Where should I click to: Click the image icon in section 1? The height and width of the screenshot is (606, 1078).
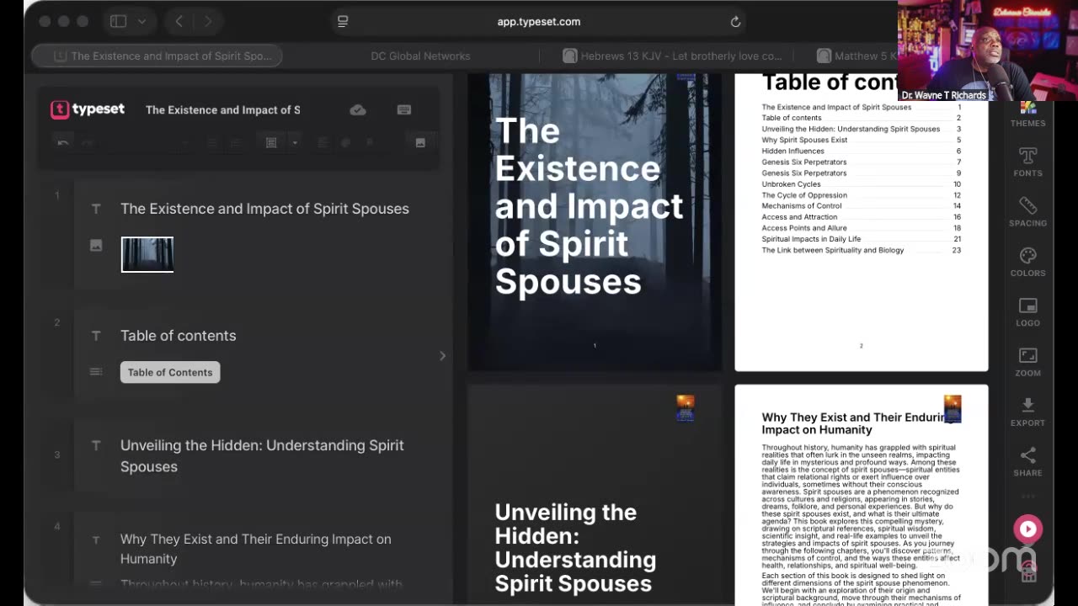96,246
